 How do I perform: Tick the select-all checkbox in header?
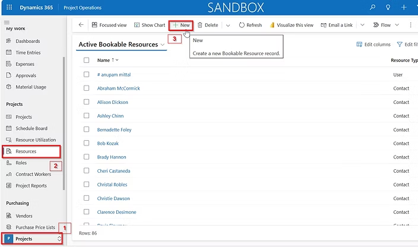click(x=86, y=60)
